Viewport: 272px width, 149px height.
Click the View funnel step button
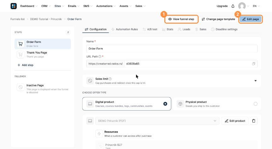point(181,19)
